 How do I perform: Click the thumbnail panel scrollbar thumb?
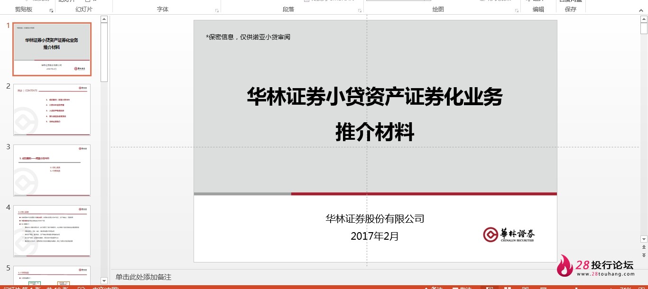coord(104,52)
